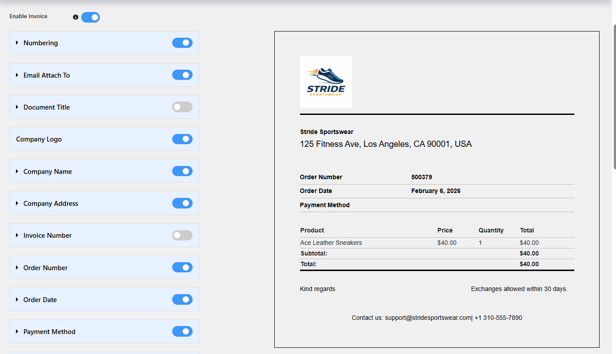Click the quantity value 1 in the product row
Image resolution: width=616 pixels, height=354 pixels.
[480, 243]
